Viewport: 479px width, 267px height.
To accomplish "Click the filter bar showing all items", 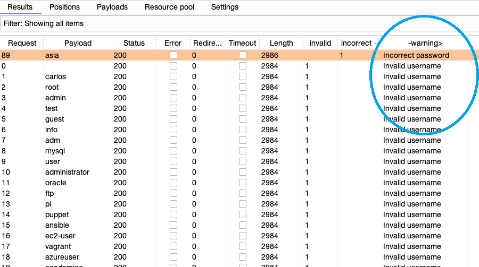I will point(240,23).
